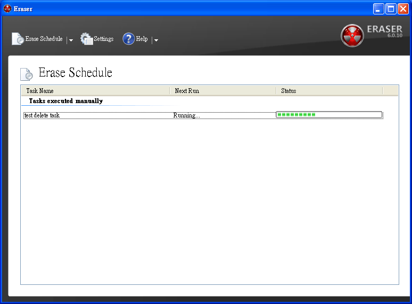Select the test delete task row

43,115
